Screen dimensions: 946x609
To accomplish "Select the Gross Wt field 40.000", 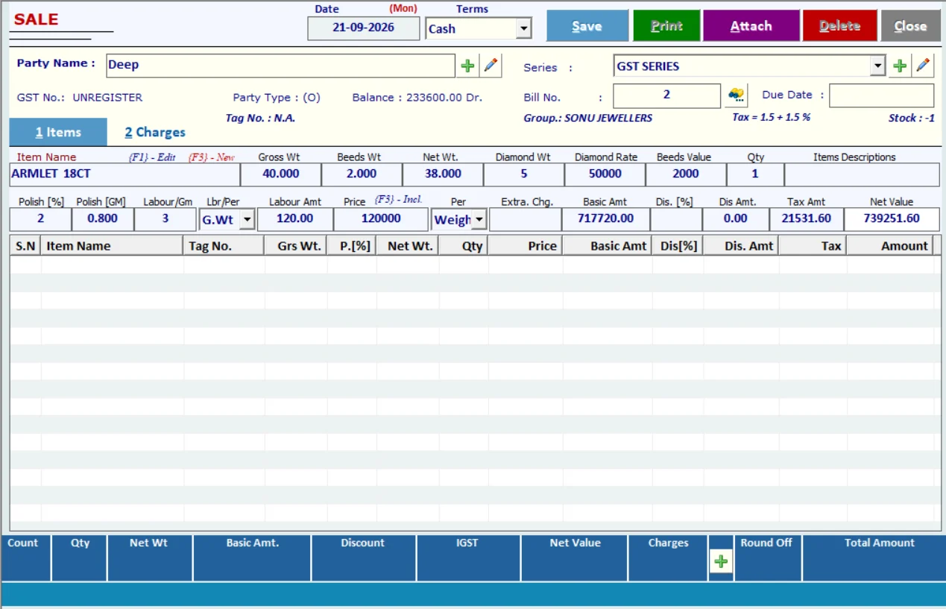I will pos(280,174).
